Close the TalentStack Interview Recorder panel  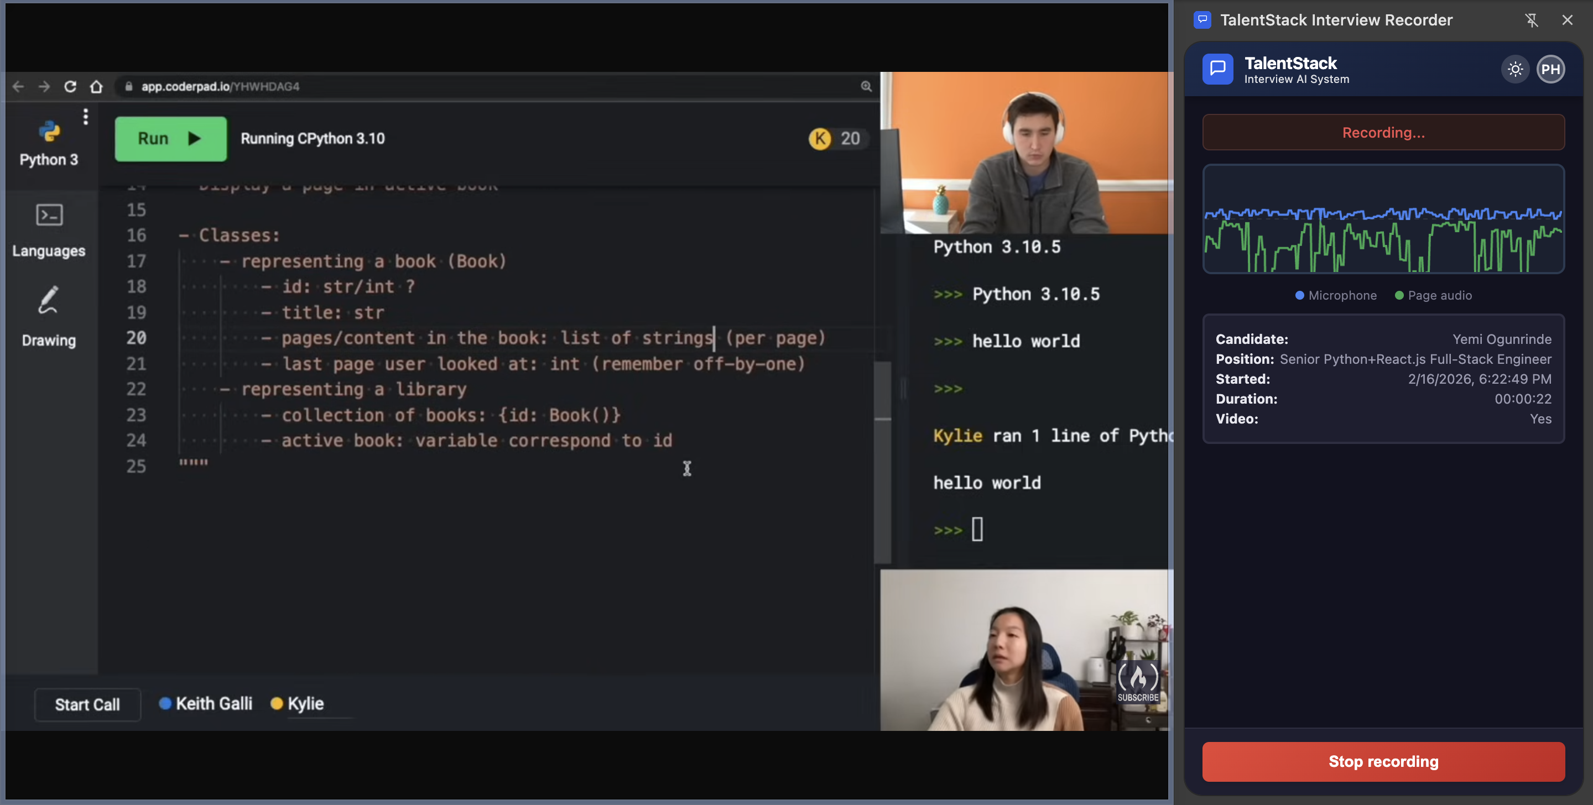click(1566, 20)
